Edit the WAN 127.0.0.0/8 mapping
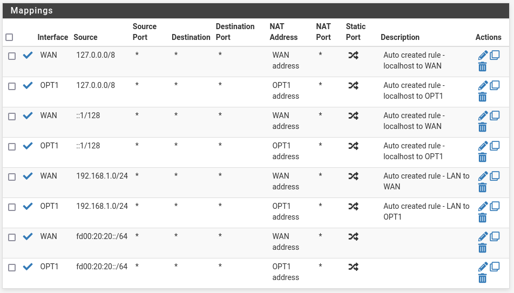 pyautogui.click(x=483, y=56)
